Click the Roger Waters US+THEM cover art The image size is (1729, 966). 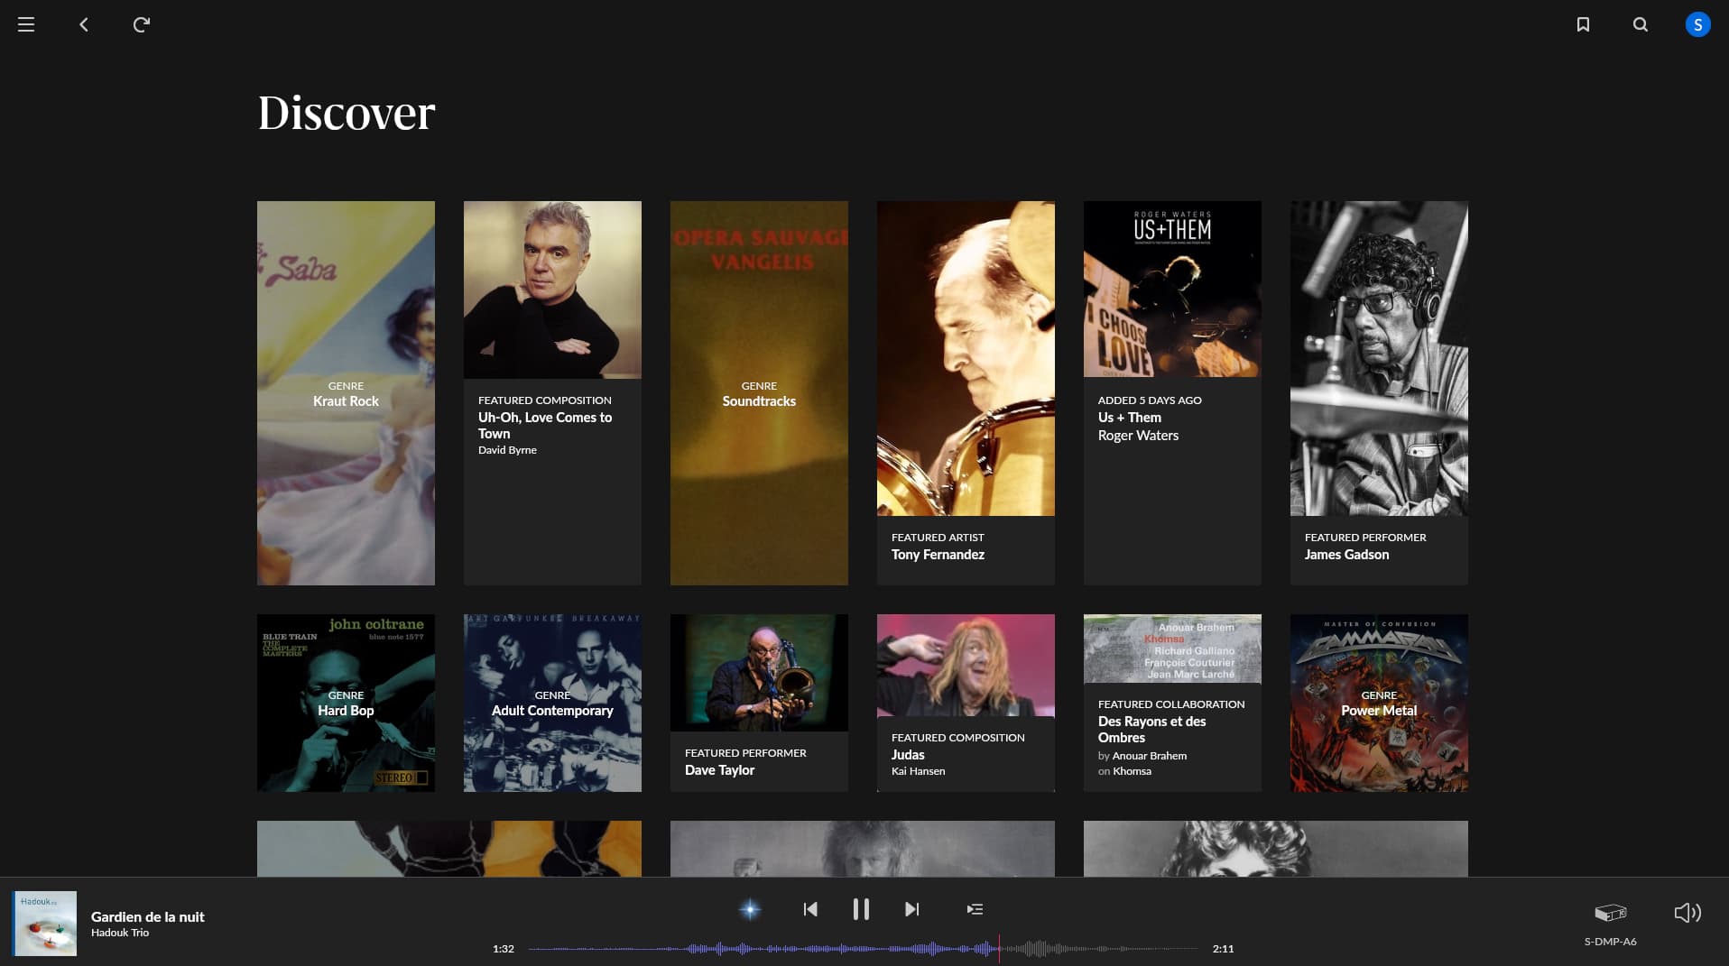1172,289
